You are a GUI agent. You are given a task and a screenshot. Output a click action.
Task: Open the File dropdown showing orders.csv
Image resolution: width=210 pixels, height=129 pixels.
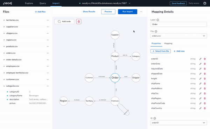pos(178,36)
